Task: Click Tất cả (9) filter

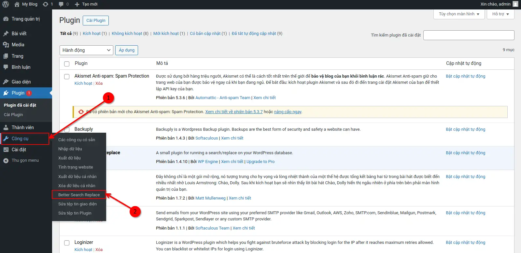Action: coord(69,33)
